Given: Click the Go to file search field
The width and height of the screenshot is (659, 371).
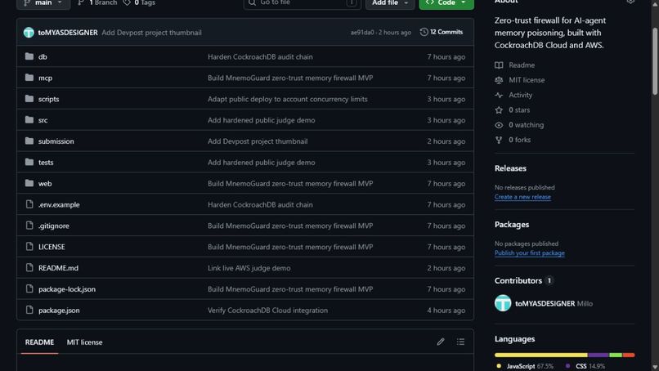Looking at the screenshot, I should 303,3.
